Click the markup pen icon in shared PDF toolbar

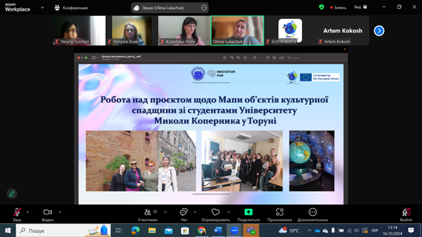pos(255,58)
